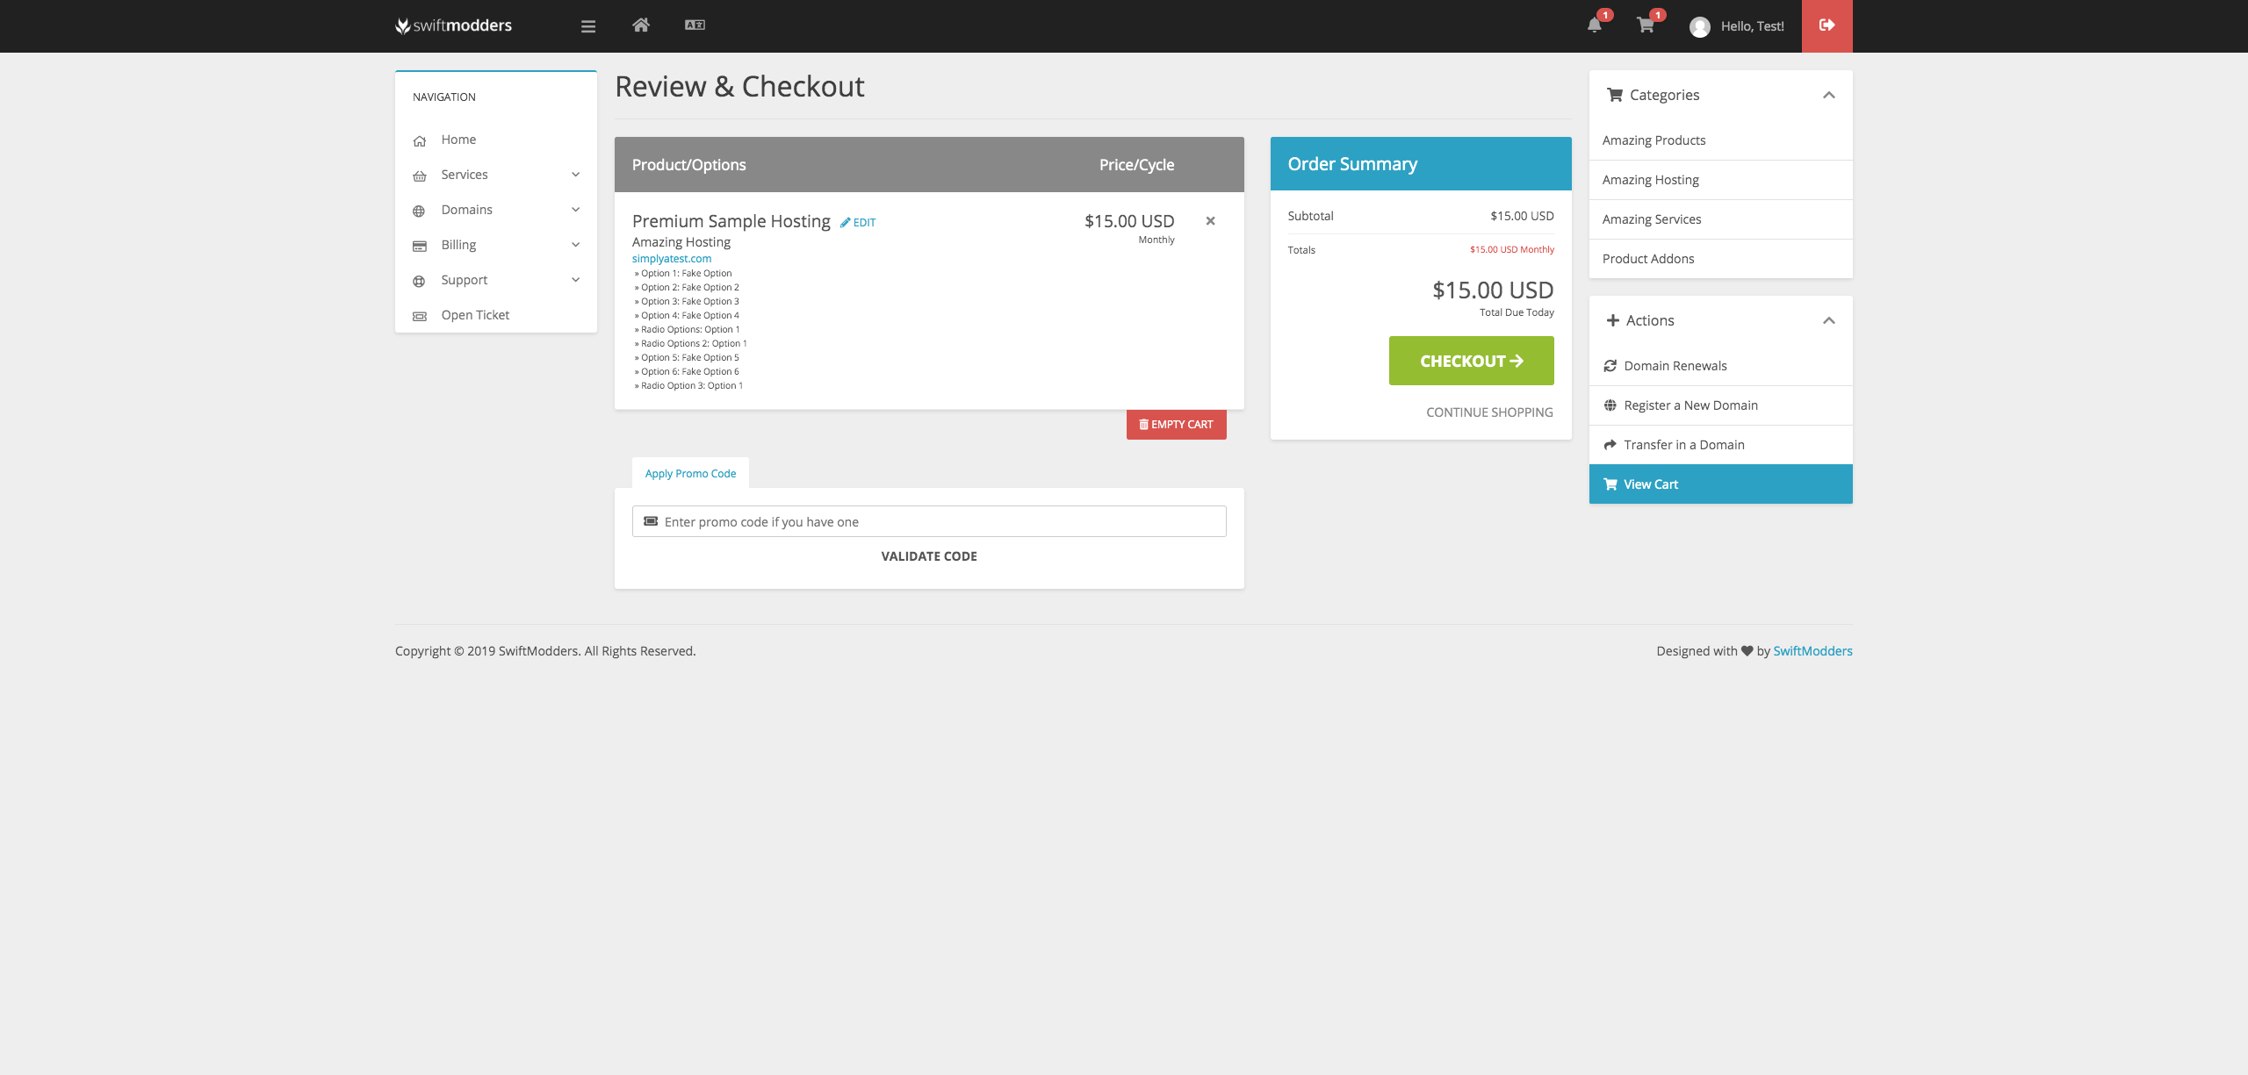2248x1075 pixels.
Task: Remove Premium Sample Hosting with X icon
Action: pyautogui.click(x=1210, y=221)
